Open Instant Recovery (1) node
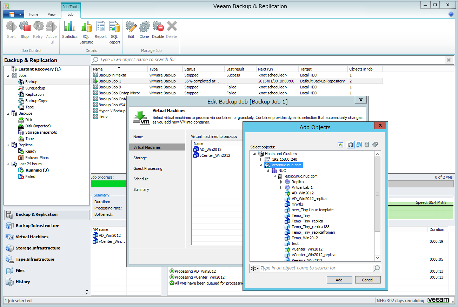Screen dimensions: 458x307 40,69
